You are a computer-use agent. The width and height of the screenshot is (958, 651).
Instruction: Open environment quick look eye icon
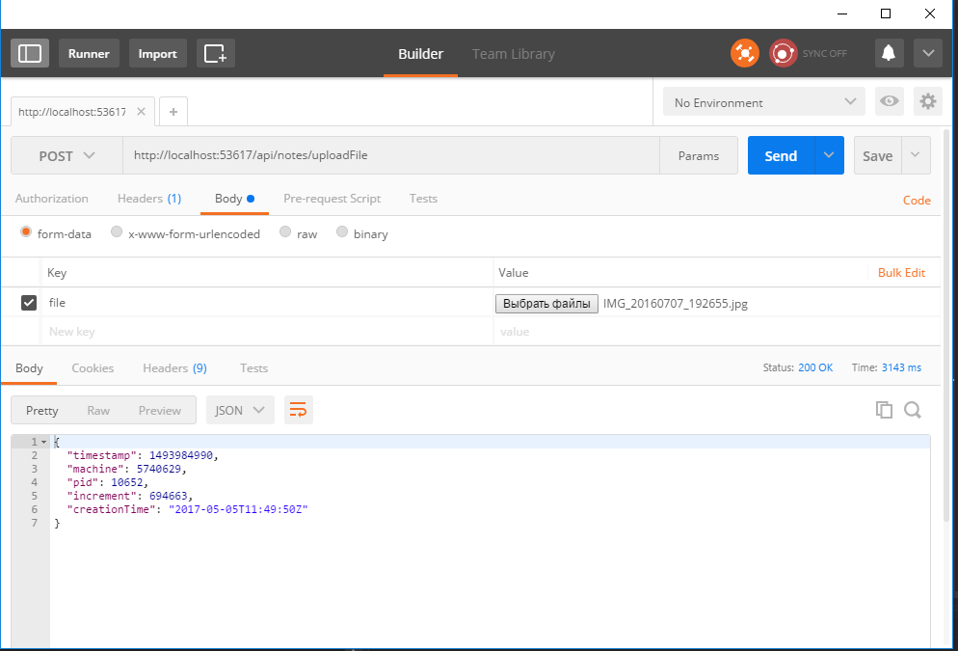point(889,101)
